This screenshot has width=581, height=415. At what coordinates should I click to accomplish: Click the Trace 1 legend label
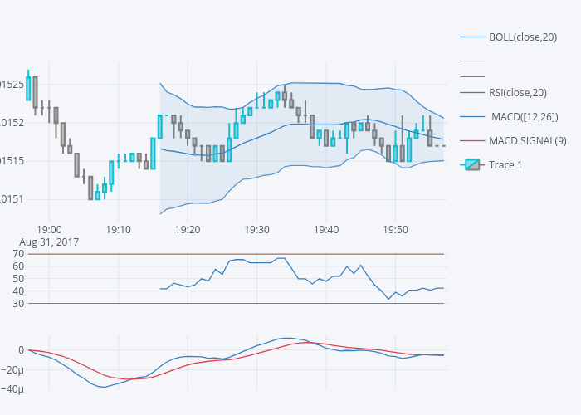505,164
